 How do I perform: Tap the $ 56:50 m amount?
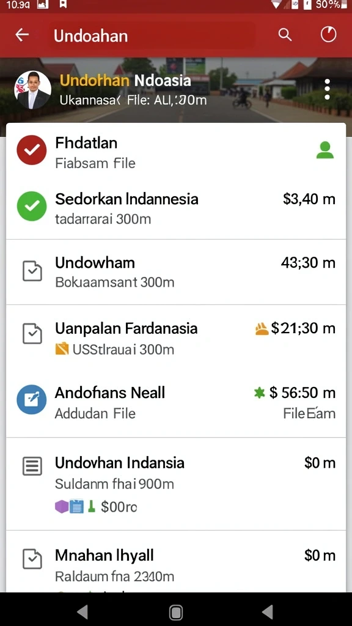click(x=302, y=393)
